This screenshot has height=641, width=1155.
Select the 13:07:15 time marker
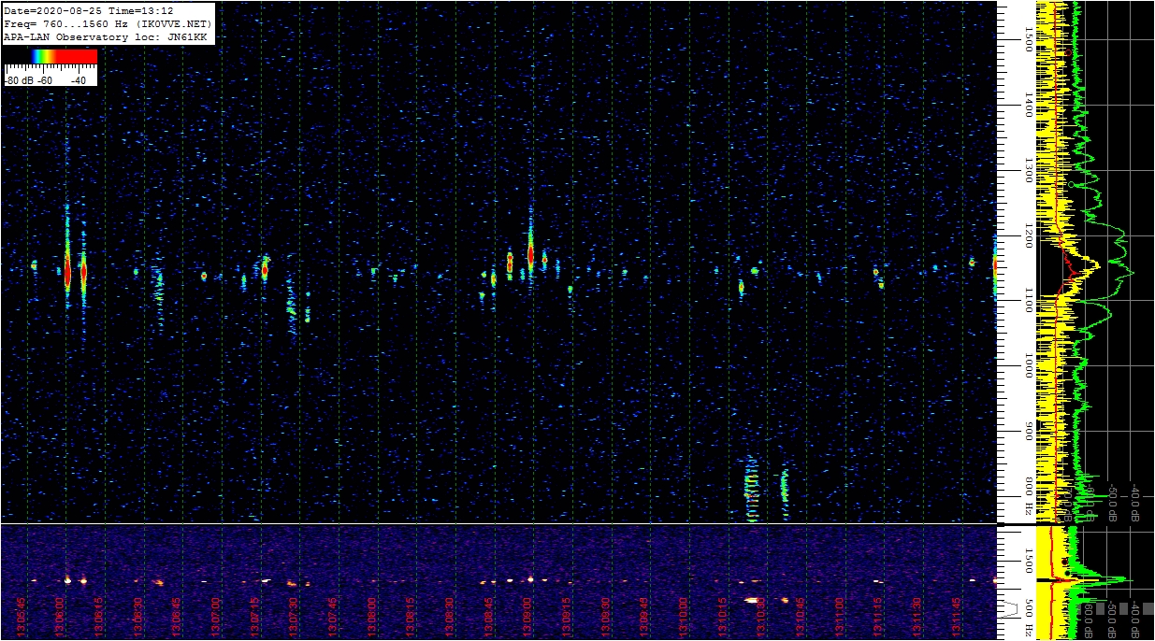tap(255, 617)
